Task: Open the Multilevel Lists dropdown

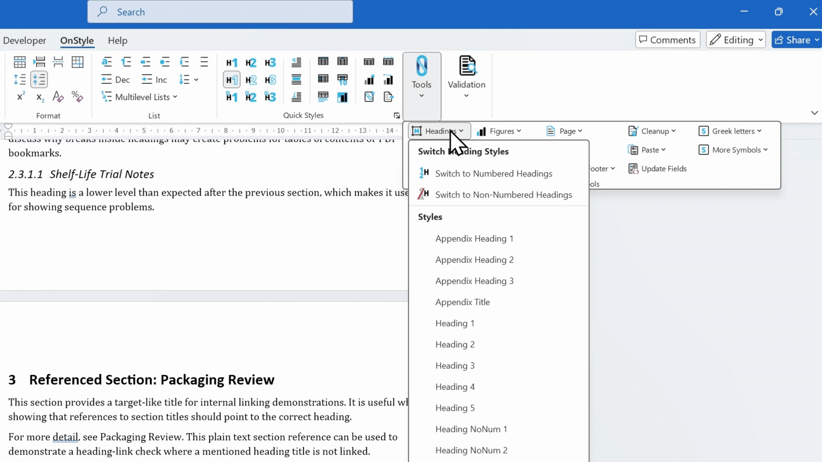Action: (140, 97)
